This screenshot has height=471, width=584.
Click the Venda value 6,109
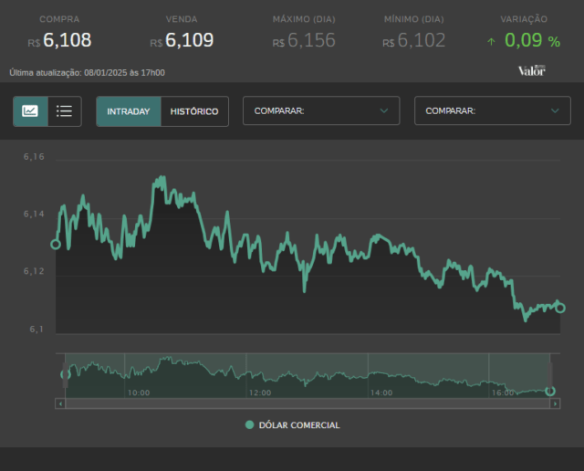tap(189, 40)
